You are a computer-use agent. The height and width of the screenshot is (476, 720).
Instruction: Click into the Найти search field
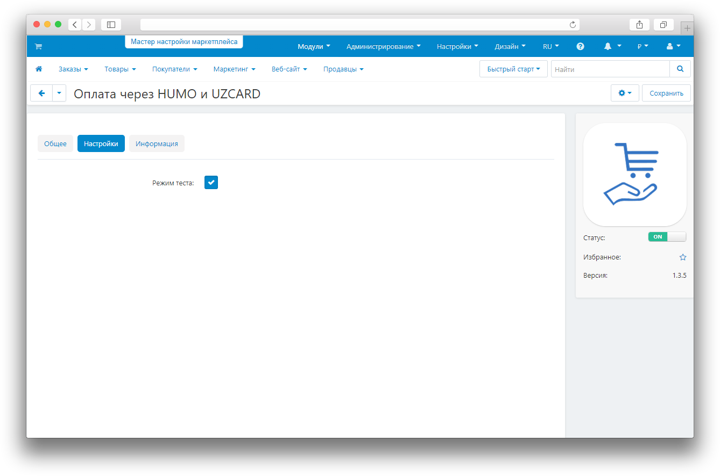point(610,69)
